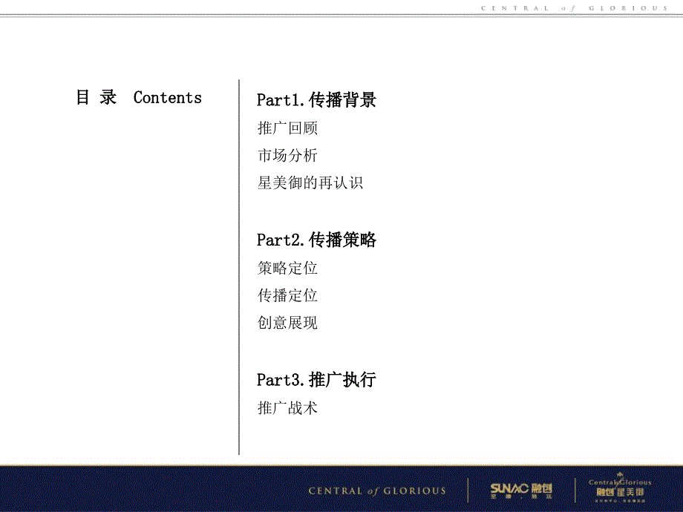Click the line '星美御的再认识'

pos(310,183)
